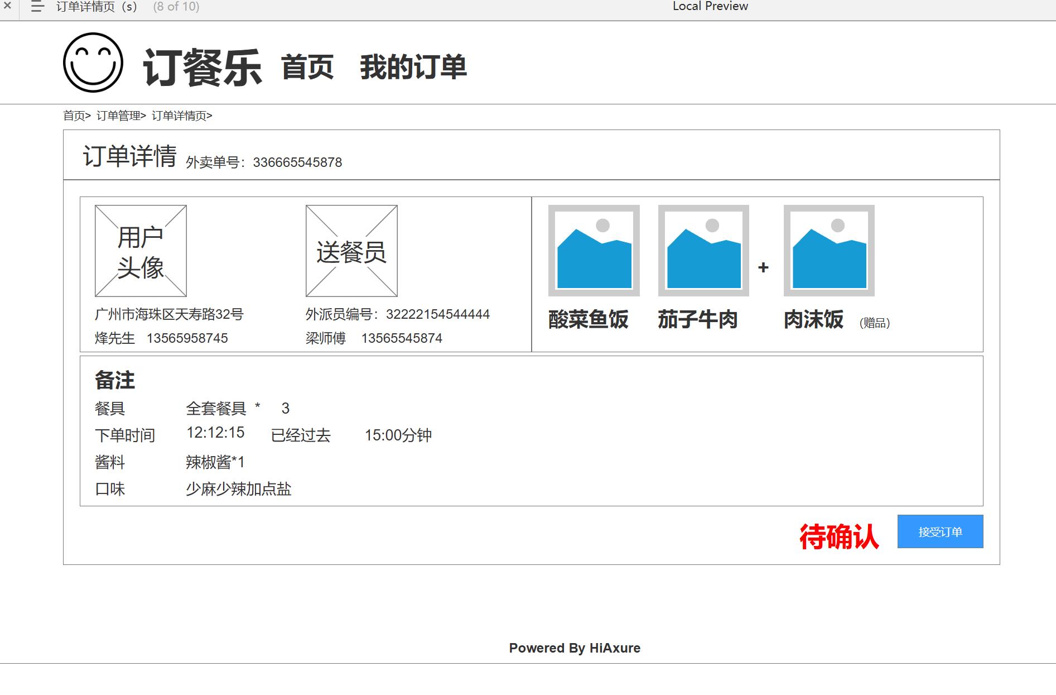
Task: Click the 用户头像 avatar placeholder
Action: pos(141,251)
